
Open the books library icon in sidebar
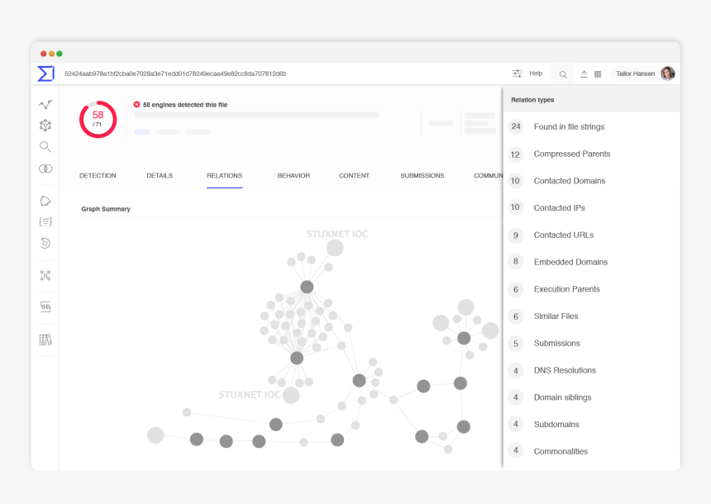coord(45,340)
